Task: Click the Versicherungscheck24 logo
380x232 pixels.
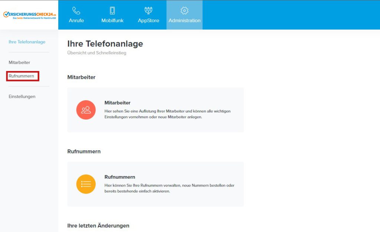Action: point(29,15)
